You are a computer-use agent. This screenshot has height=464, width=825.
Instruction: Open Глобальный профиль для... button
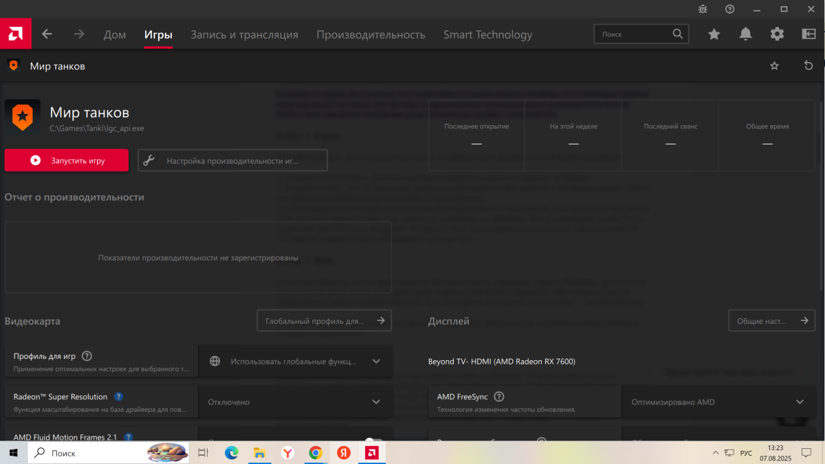click(x=324, y=320)
